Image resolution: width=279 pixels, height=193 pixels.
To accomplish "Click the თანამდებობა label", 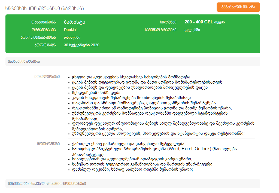I will [x=43, y=22].
